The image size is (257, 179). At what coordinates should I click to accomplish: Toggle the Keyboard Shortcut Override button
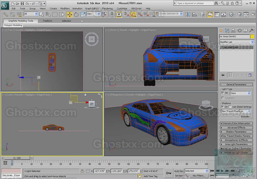[x=119, y=15]
